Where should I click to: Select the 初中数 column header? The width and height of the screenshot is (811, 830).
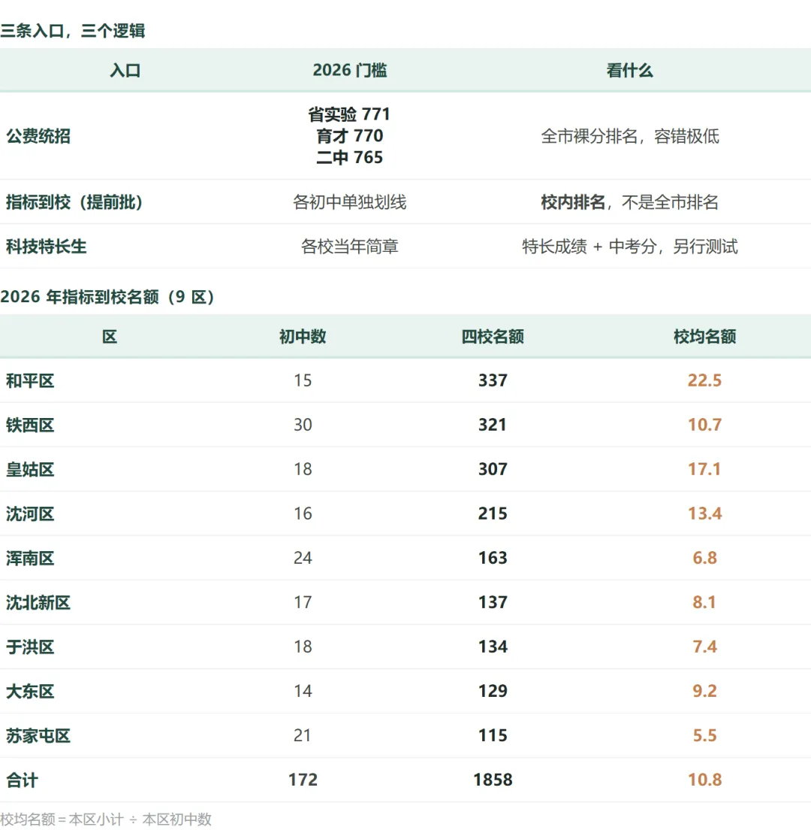(303, 337)
